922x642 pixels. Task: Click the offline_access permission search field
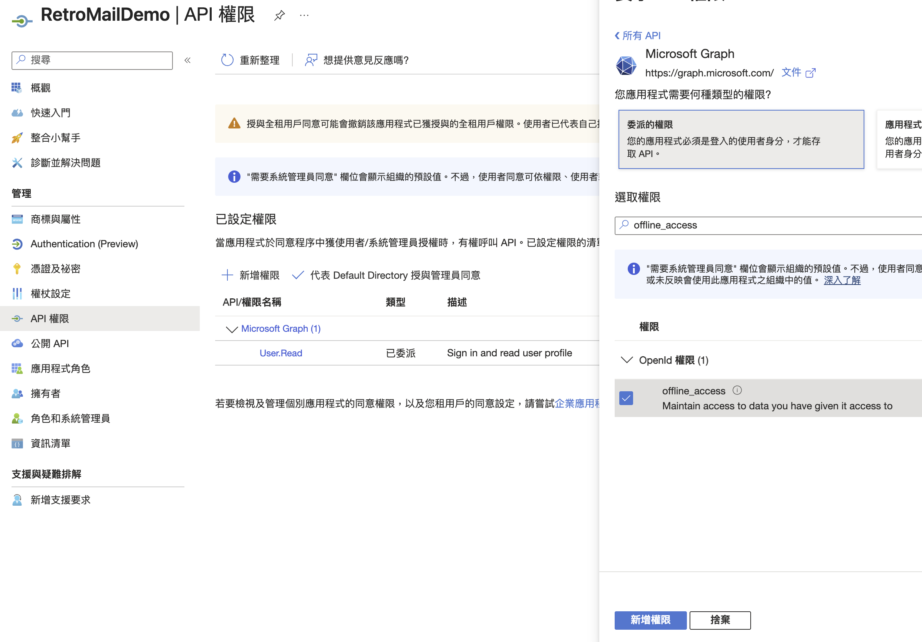768,225
